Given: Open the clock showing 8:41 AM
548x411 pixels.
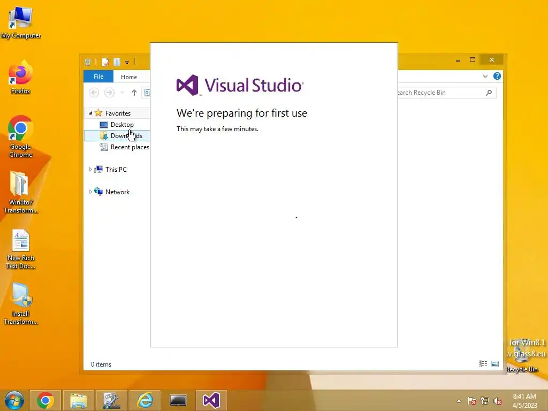Looking at the screenshot, I should (x=524, y=401).
